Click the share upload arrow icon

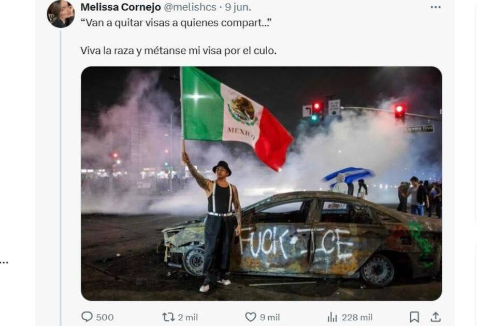point(436,317)
